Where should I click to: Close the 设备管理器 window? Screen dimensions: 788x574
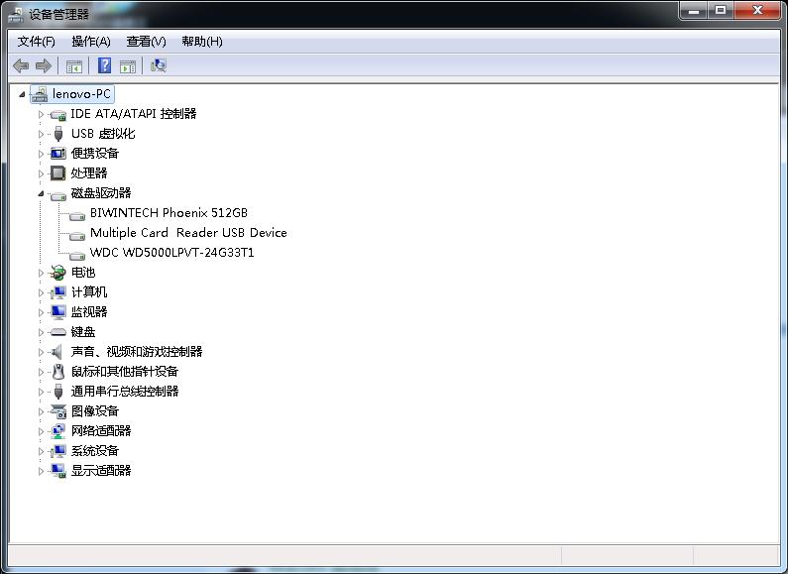758,10
